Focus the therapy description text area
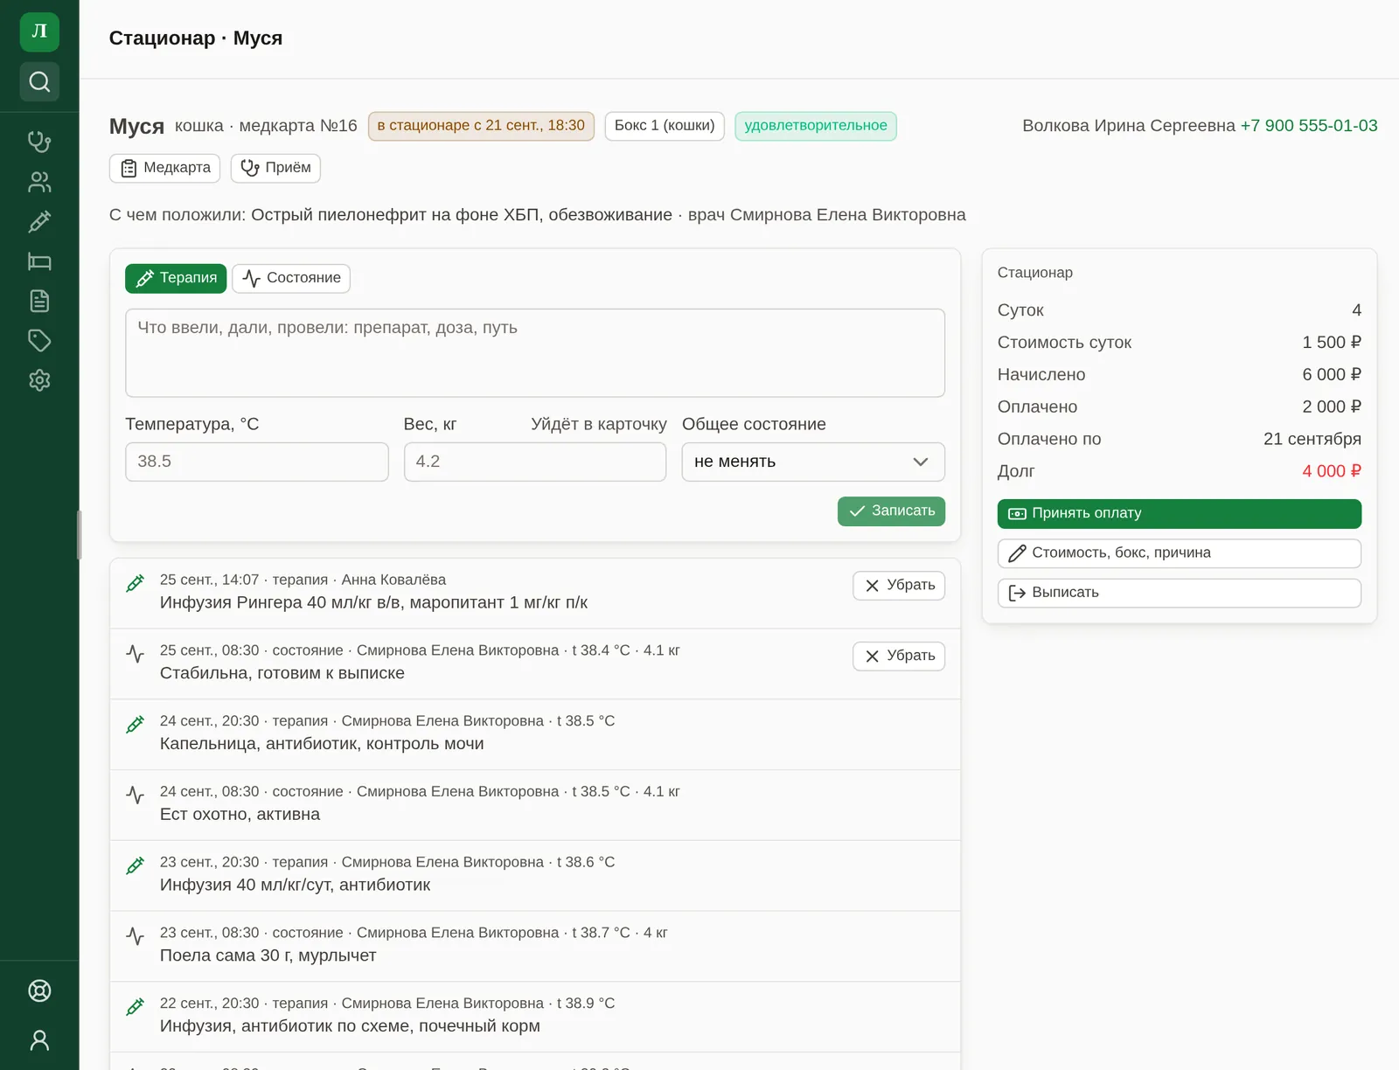Viewport: 1399px width, 1070px height. coord(535,353)
